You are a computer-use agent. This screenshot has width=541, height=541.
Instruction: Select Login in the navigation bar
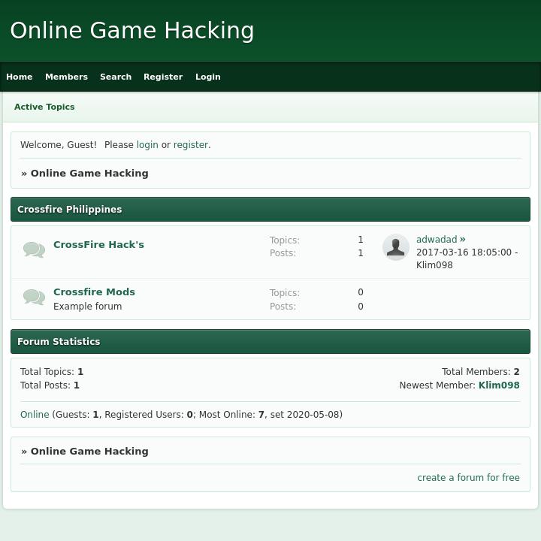(208, 77)
